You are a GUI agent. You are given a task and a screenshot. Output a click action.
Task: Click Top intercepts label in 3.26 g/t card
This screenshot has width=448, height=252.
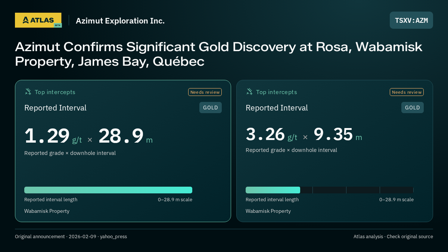point(276,92)
